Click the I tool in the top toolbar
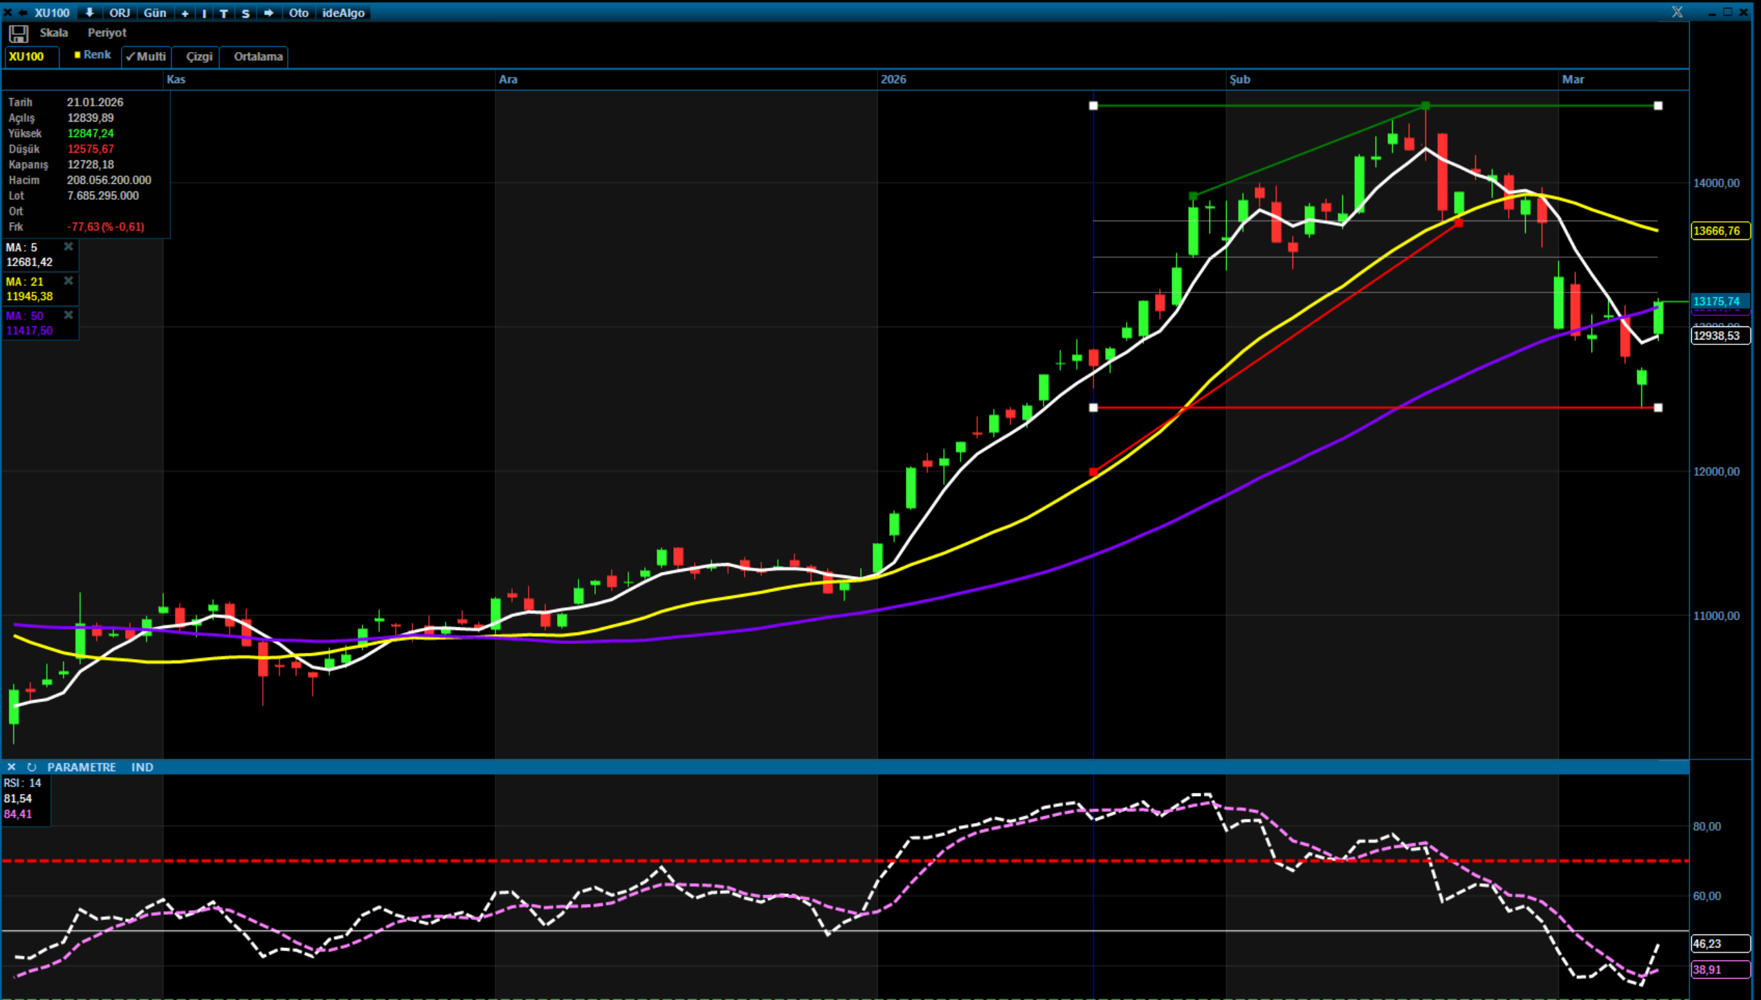The width and height of the screenshot is (1761, 1000). point(204,13)
